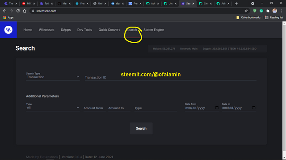Open the green shield extension icon
The height and width of the screenshot is (160, 286).
click(255, 11)
